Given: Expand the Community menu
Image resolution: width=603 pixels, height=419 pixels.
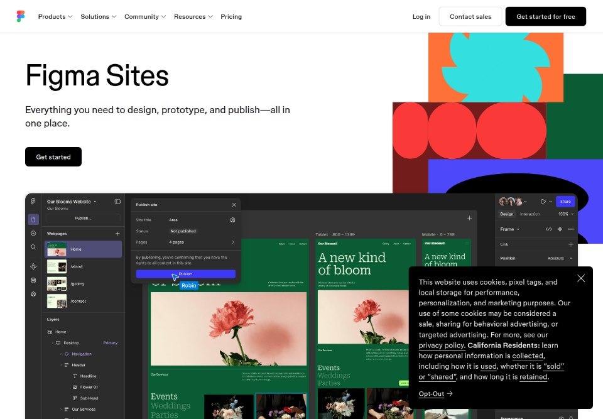Looking at the screenshot, I should (145, 16).
